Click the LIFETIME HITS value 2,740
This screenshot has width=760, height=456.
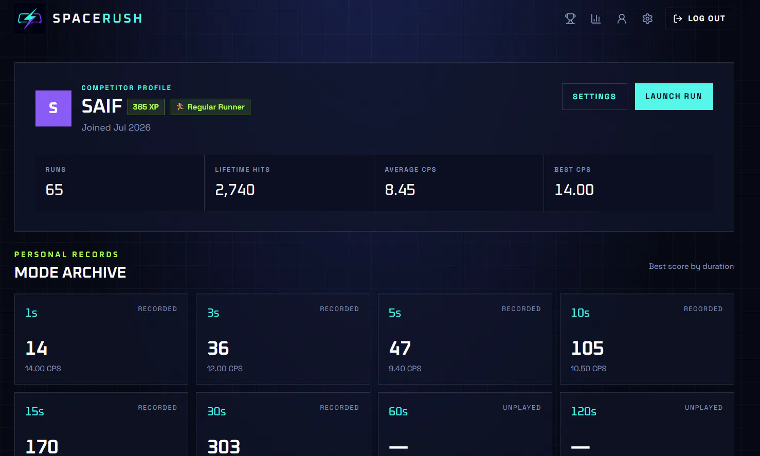pyautogui.click(x=235, y=190)
